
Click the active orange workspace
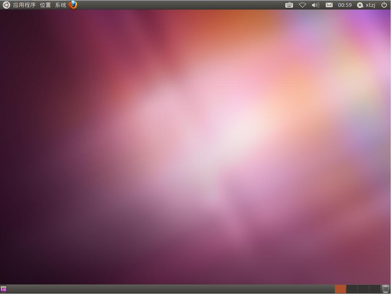pos(340,289)
